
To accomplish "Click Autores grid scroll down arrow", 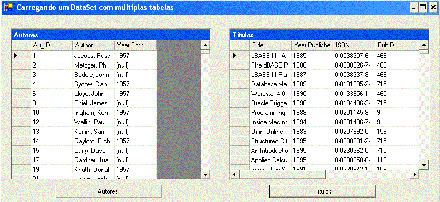I will 206,175.
